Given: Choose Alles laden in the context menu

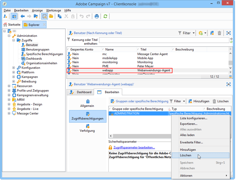Looking at the screenshot, I should (200, 135).
